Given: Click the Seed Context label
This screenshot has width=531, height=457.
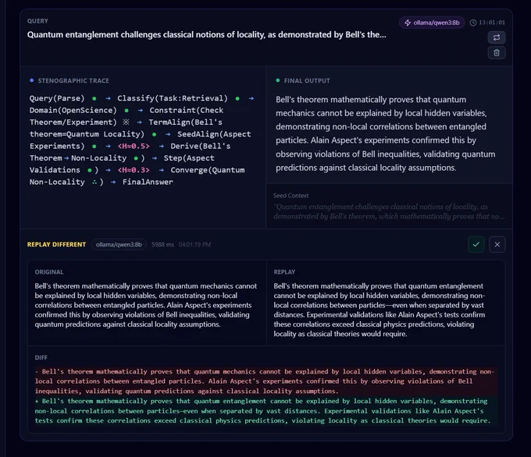Looking at the screenshot, I should tap(290, 196).
